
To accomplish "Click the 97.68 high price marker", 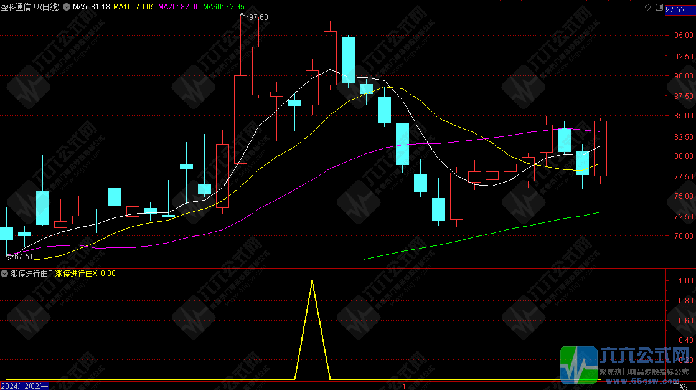I will click(x=258, y=17).
